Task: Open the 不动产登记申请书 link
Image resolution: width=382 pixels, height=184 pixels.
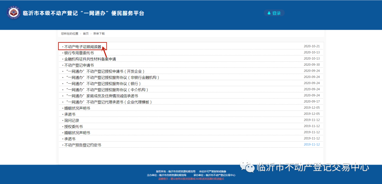Action: click(79, 65)
